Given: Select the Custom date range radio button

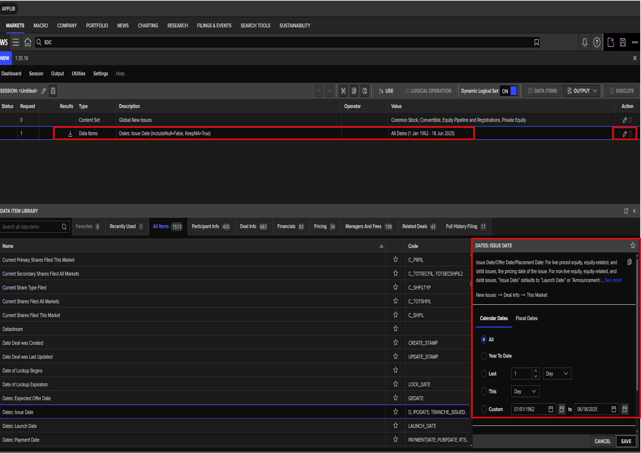Looking at the screenshot, I should coord(484,409).
